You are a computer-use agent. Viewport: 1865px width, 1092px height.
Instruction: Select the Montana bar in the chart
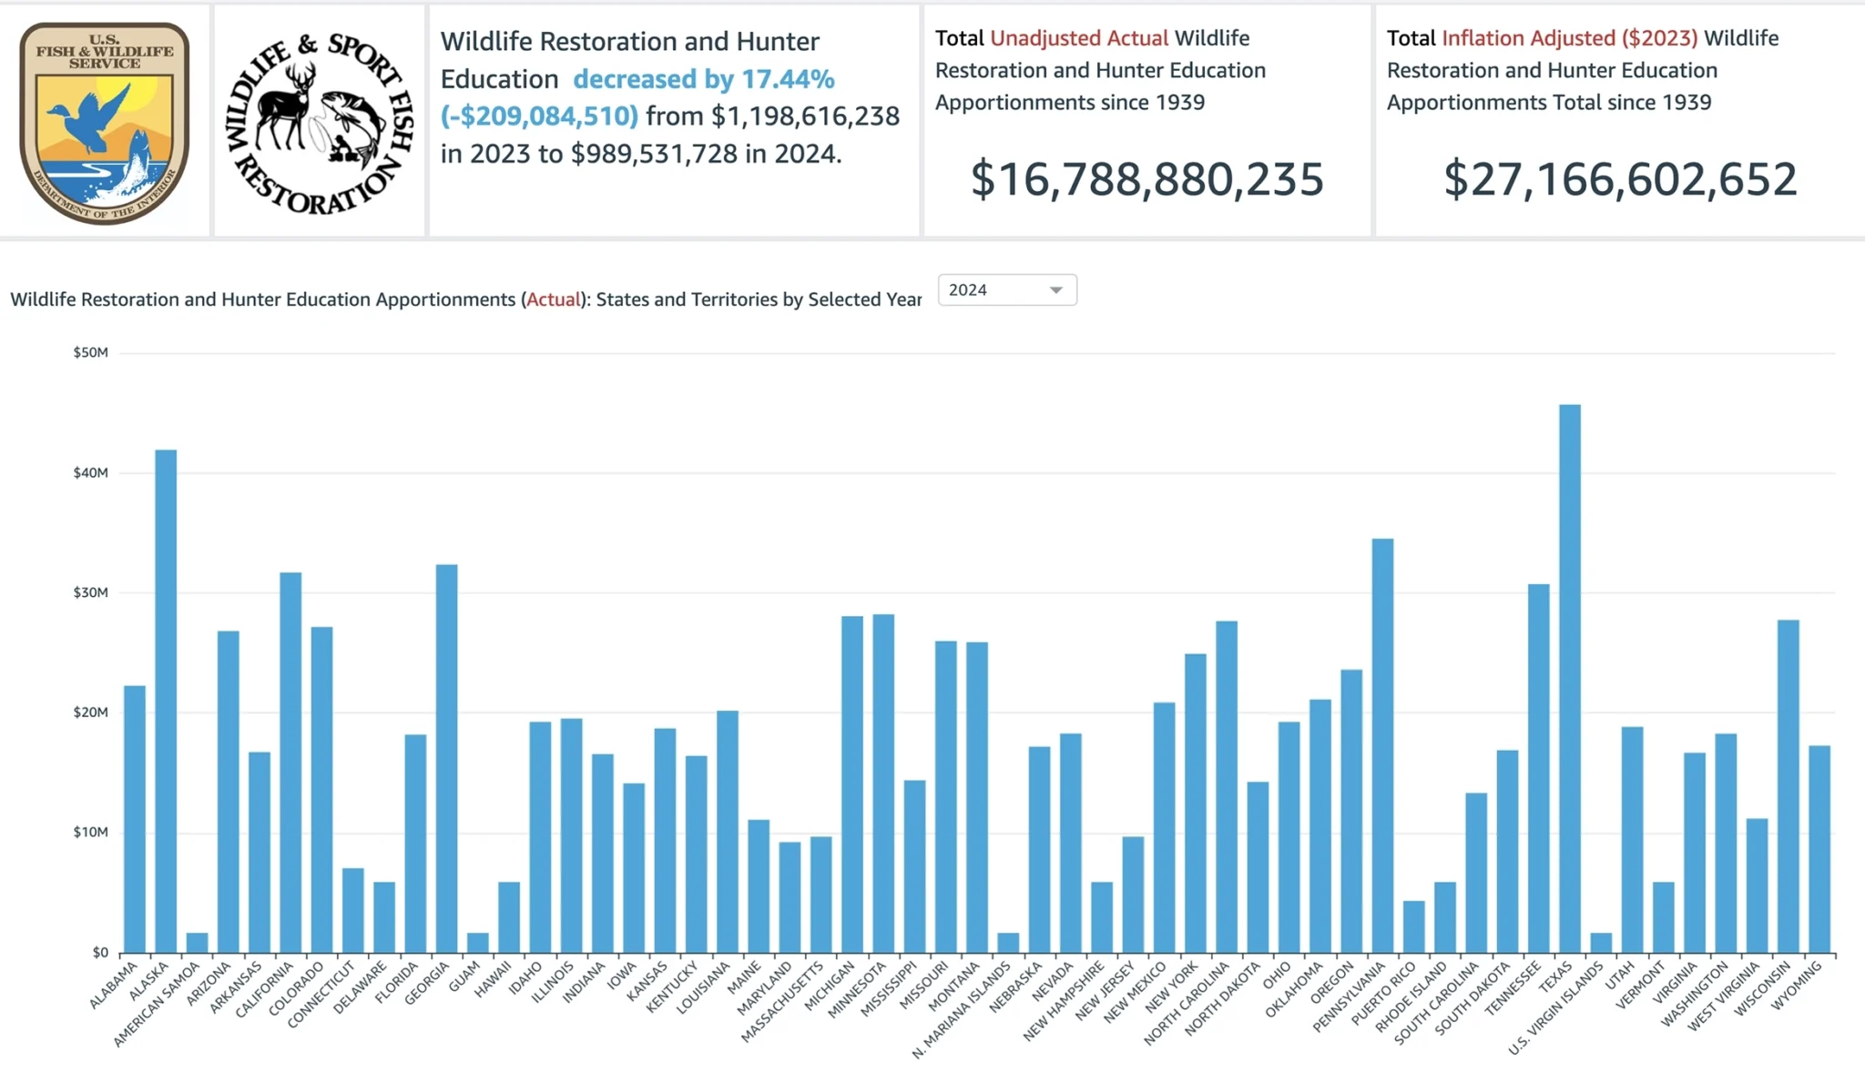[x=977, y=797]
